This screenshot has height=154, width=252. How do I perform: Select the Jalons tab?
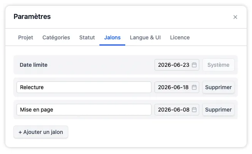tap(113, 37)
